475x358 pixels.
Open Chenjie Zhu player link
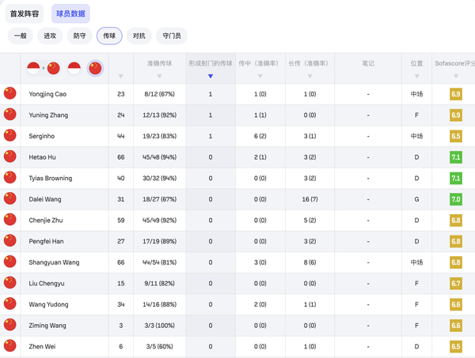46,220
